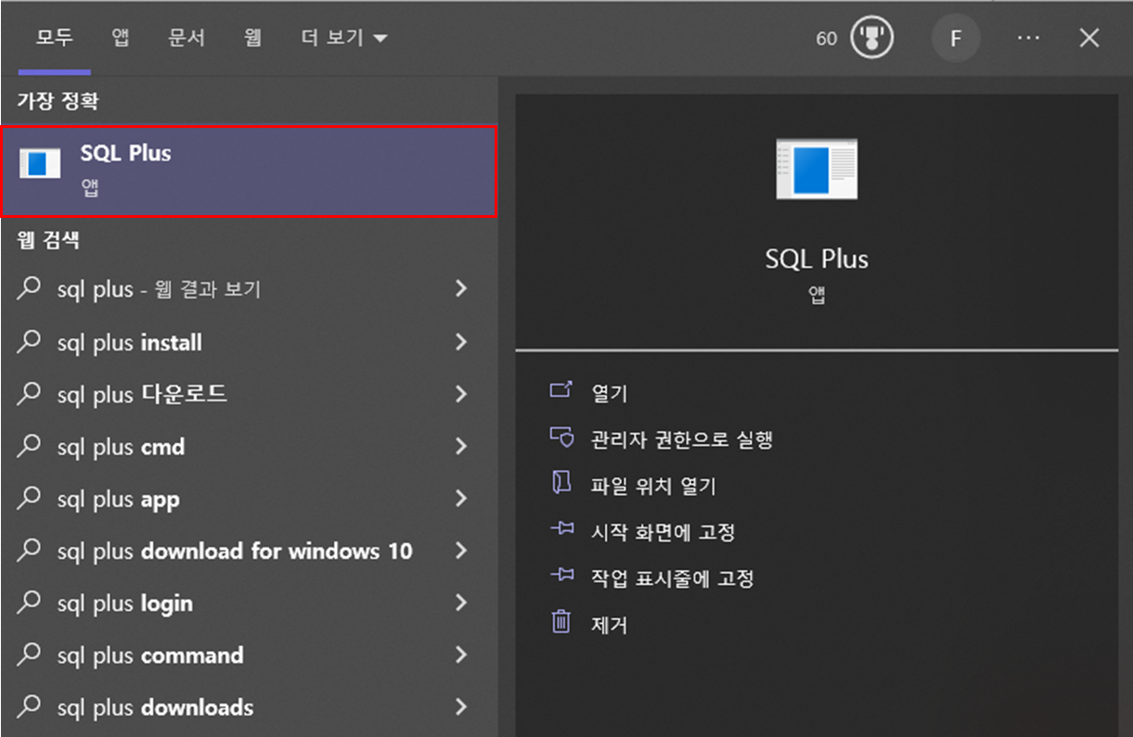The height and width of the screenshot is (737, 1133).
Task: Select web suggestion 'sql plus - 웹 결과 보기'
Action: pos(249,290)
